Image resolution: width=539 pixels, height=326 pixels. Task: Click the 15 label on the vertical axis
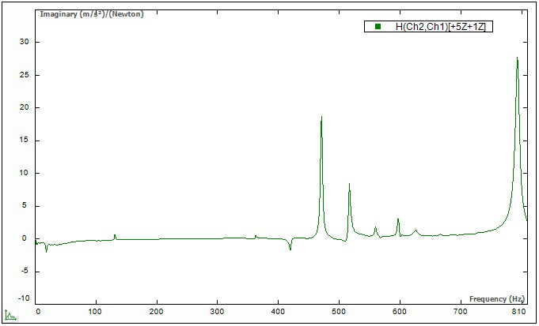click(25, 141)
